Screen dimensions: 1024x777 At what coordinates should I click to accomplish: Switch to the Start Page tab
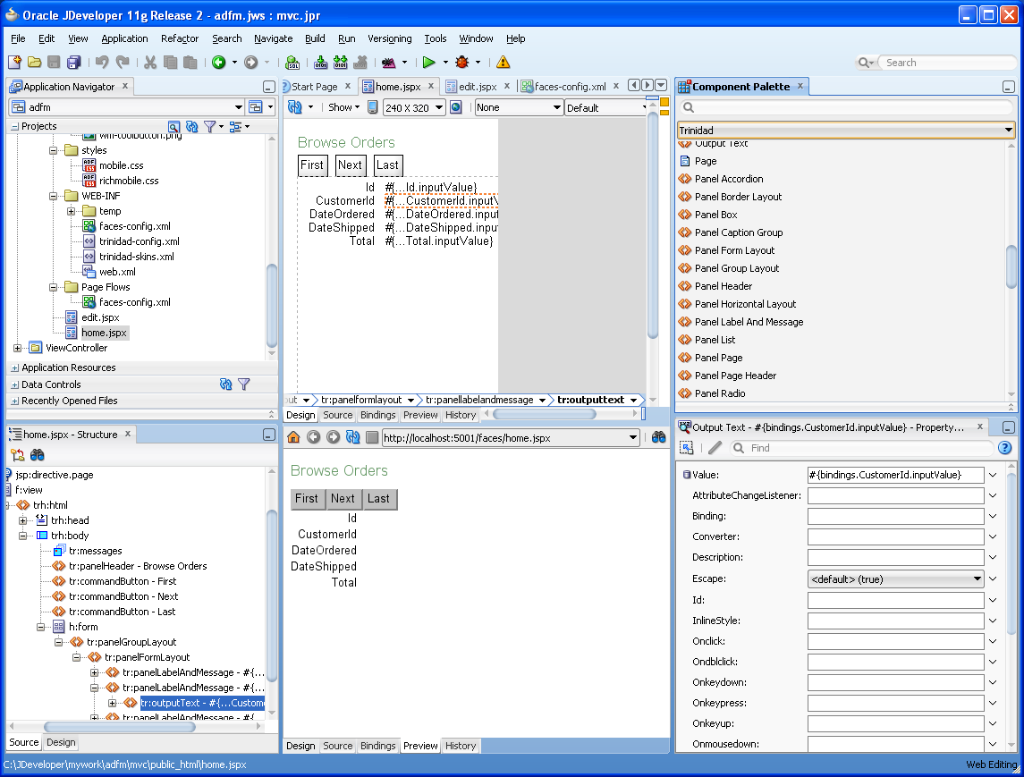pyautogui.click(x=314, y=86)
